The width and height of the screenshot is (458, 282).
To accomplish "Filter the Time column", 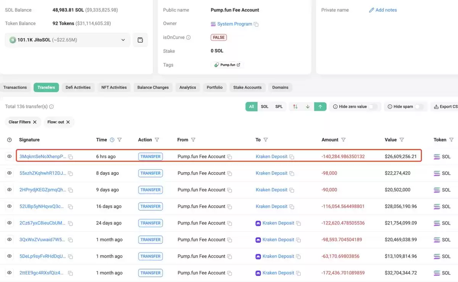I will tap(119, 140).
